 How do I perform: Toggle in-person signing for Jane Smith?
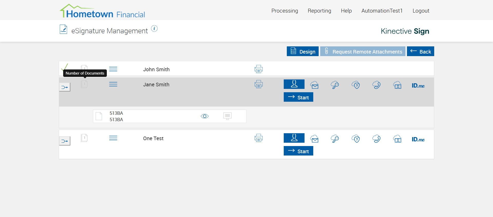pos(294,84)
